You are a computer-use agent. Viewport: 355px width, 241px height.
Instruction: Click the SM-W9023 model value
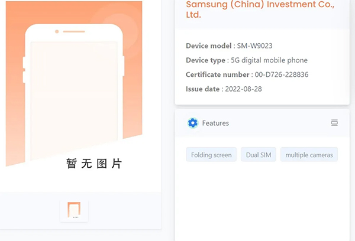click(255, 45)
